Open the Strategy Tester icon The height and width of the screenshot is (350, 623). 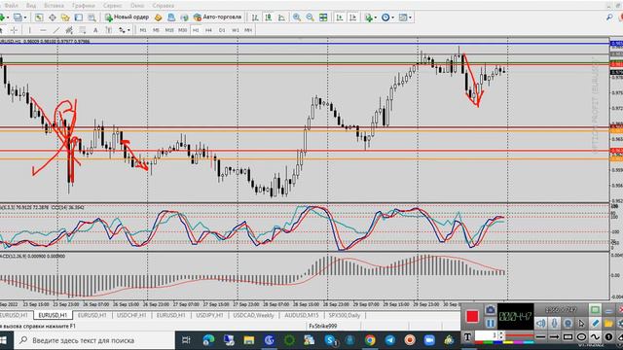pyautogui.click(x=92, y=17)
